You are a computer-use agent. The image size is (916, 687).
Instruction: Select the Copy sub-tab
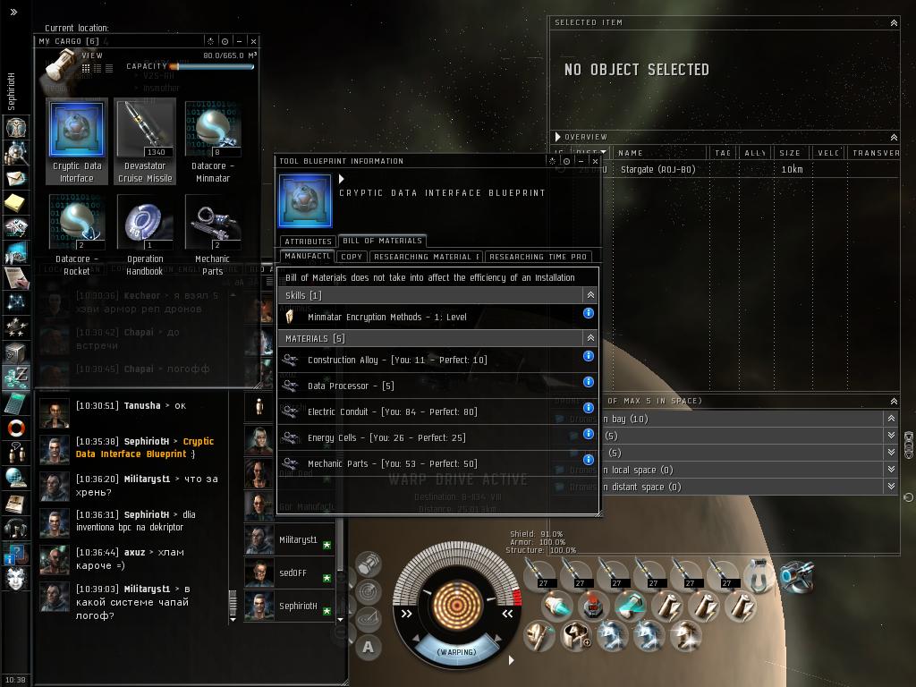click(x=352, y=257)
